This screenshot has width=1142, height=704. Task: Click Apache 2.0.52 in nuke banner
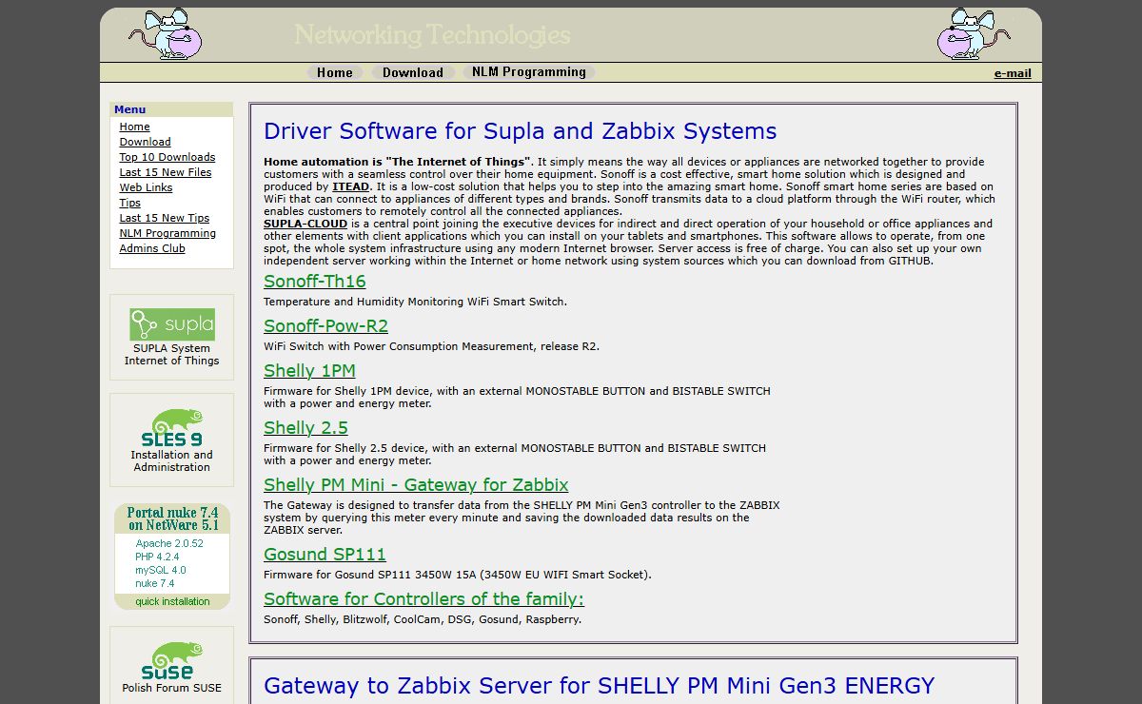coord(169,544)
